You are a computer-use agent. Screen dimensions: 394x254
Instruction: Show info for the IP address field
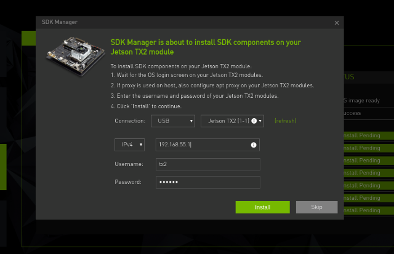tap(254, 145)
